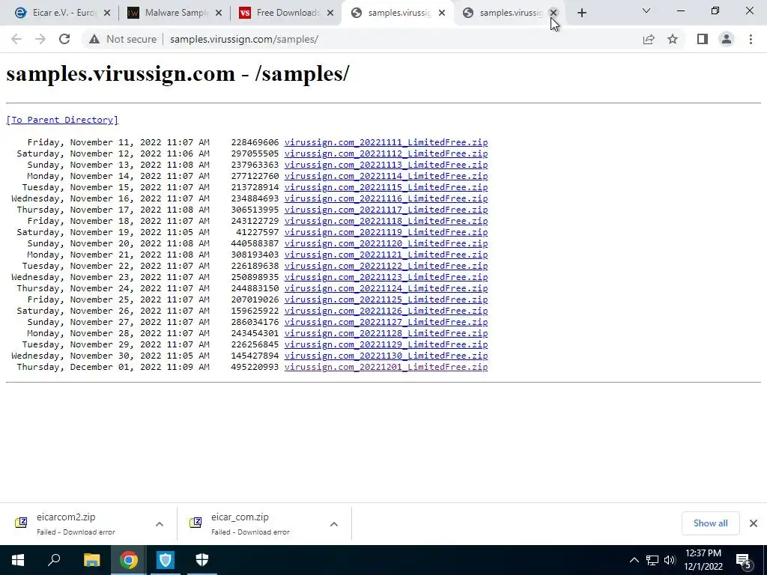Download virussign.com_20221119_LimitedFree.zip
This screenshot has height=575, width=767.
386,232
